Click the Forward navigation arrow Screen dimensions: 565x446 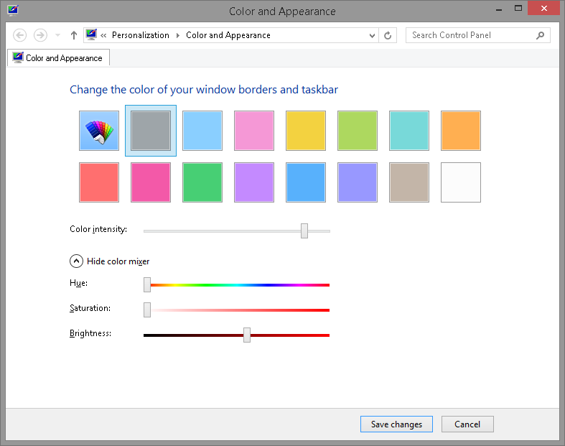coord(40,35)
